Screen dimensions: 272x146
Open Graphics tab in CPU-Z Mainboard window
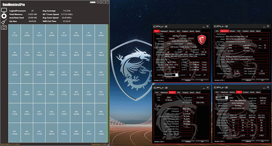coord(245,31)
